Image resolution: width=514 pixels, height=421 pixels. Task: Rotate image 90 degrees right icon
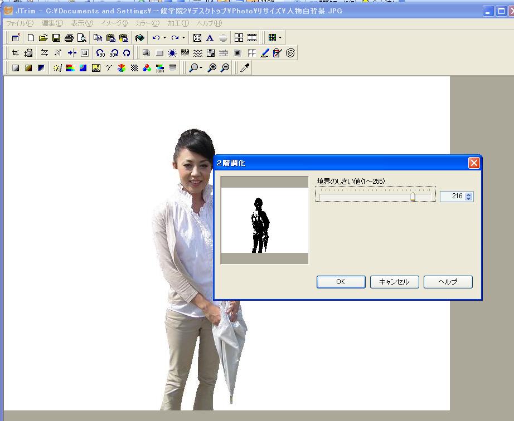click(114, 53)
